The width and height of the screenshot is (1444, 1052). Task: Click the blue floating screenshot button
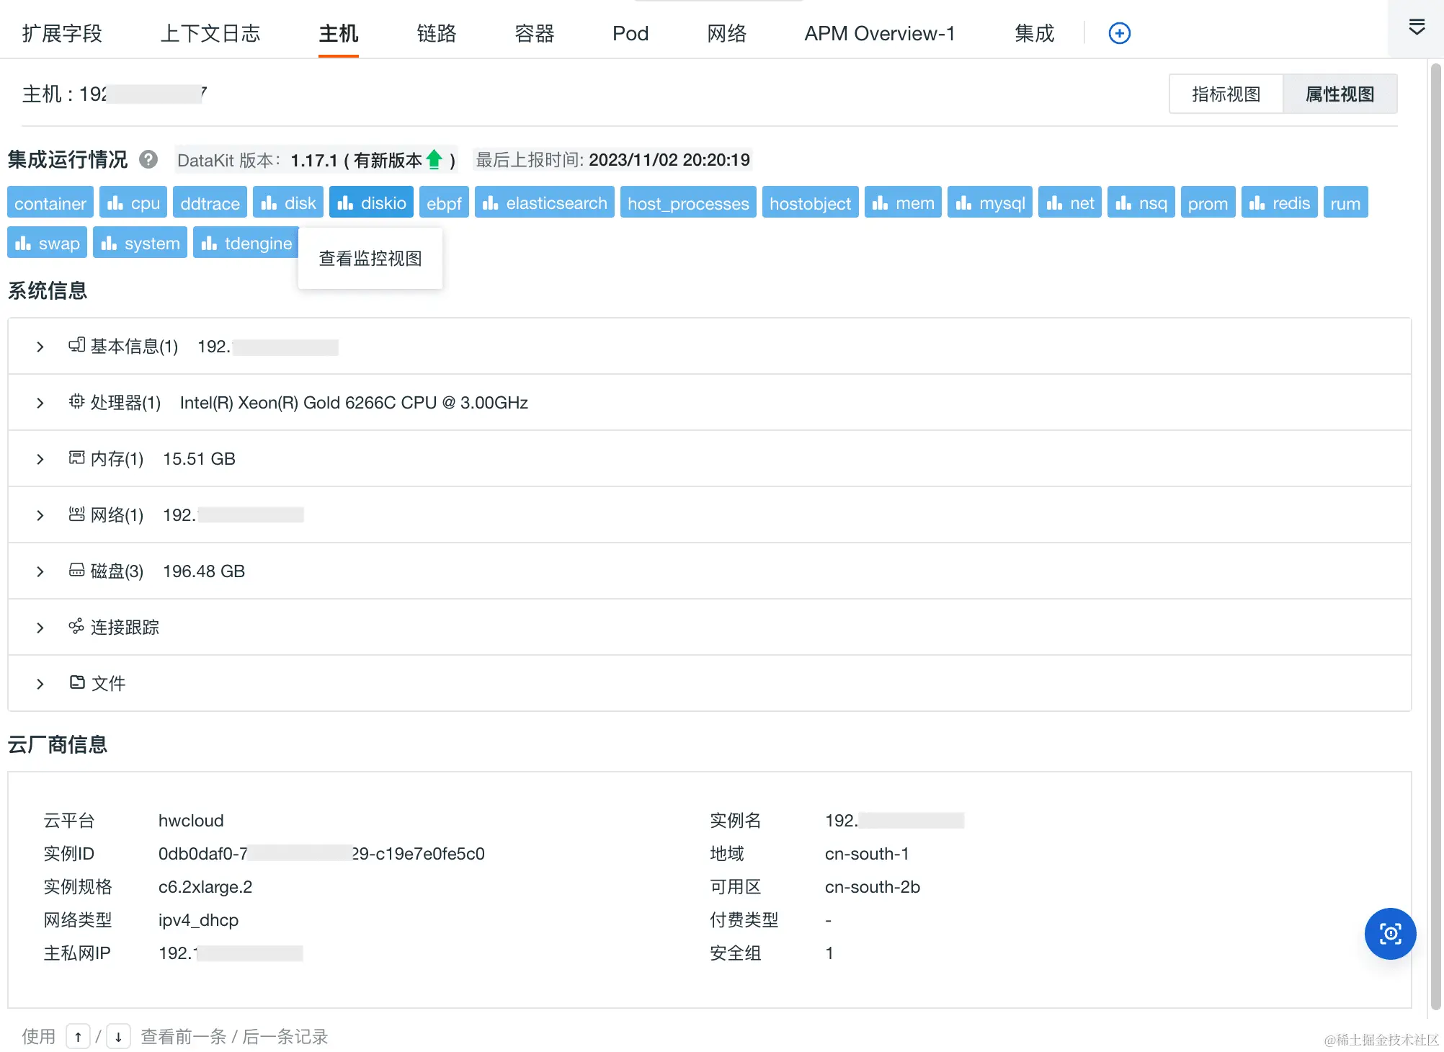pos(1390,934)
